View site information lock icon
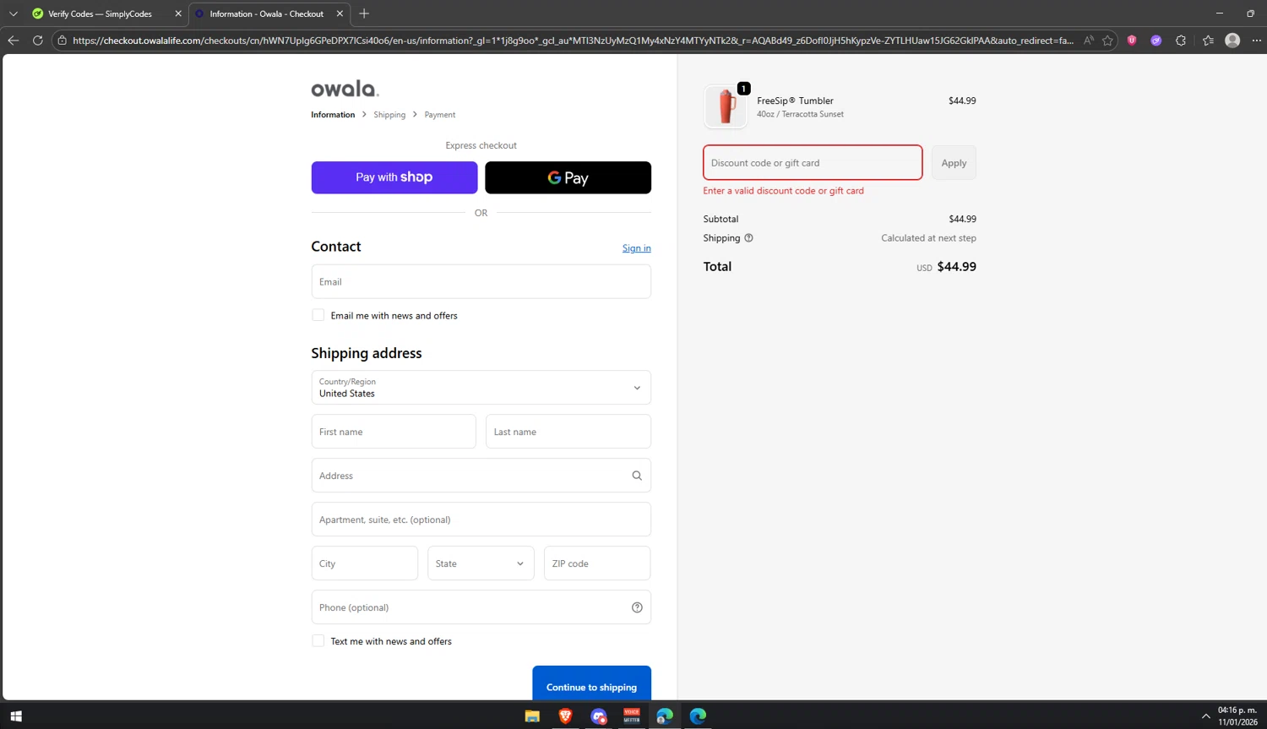The width and height of the screenshot is (1267, 729). pyautogui.click(x=62, y=40)
